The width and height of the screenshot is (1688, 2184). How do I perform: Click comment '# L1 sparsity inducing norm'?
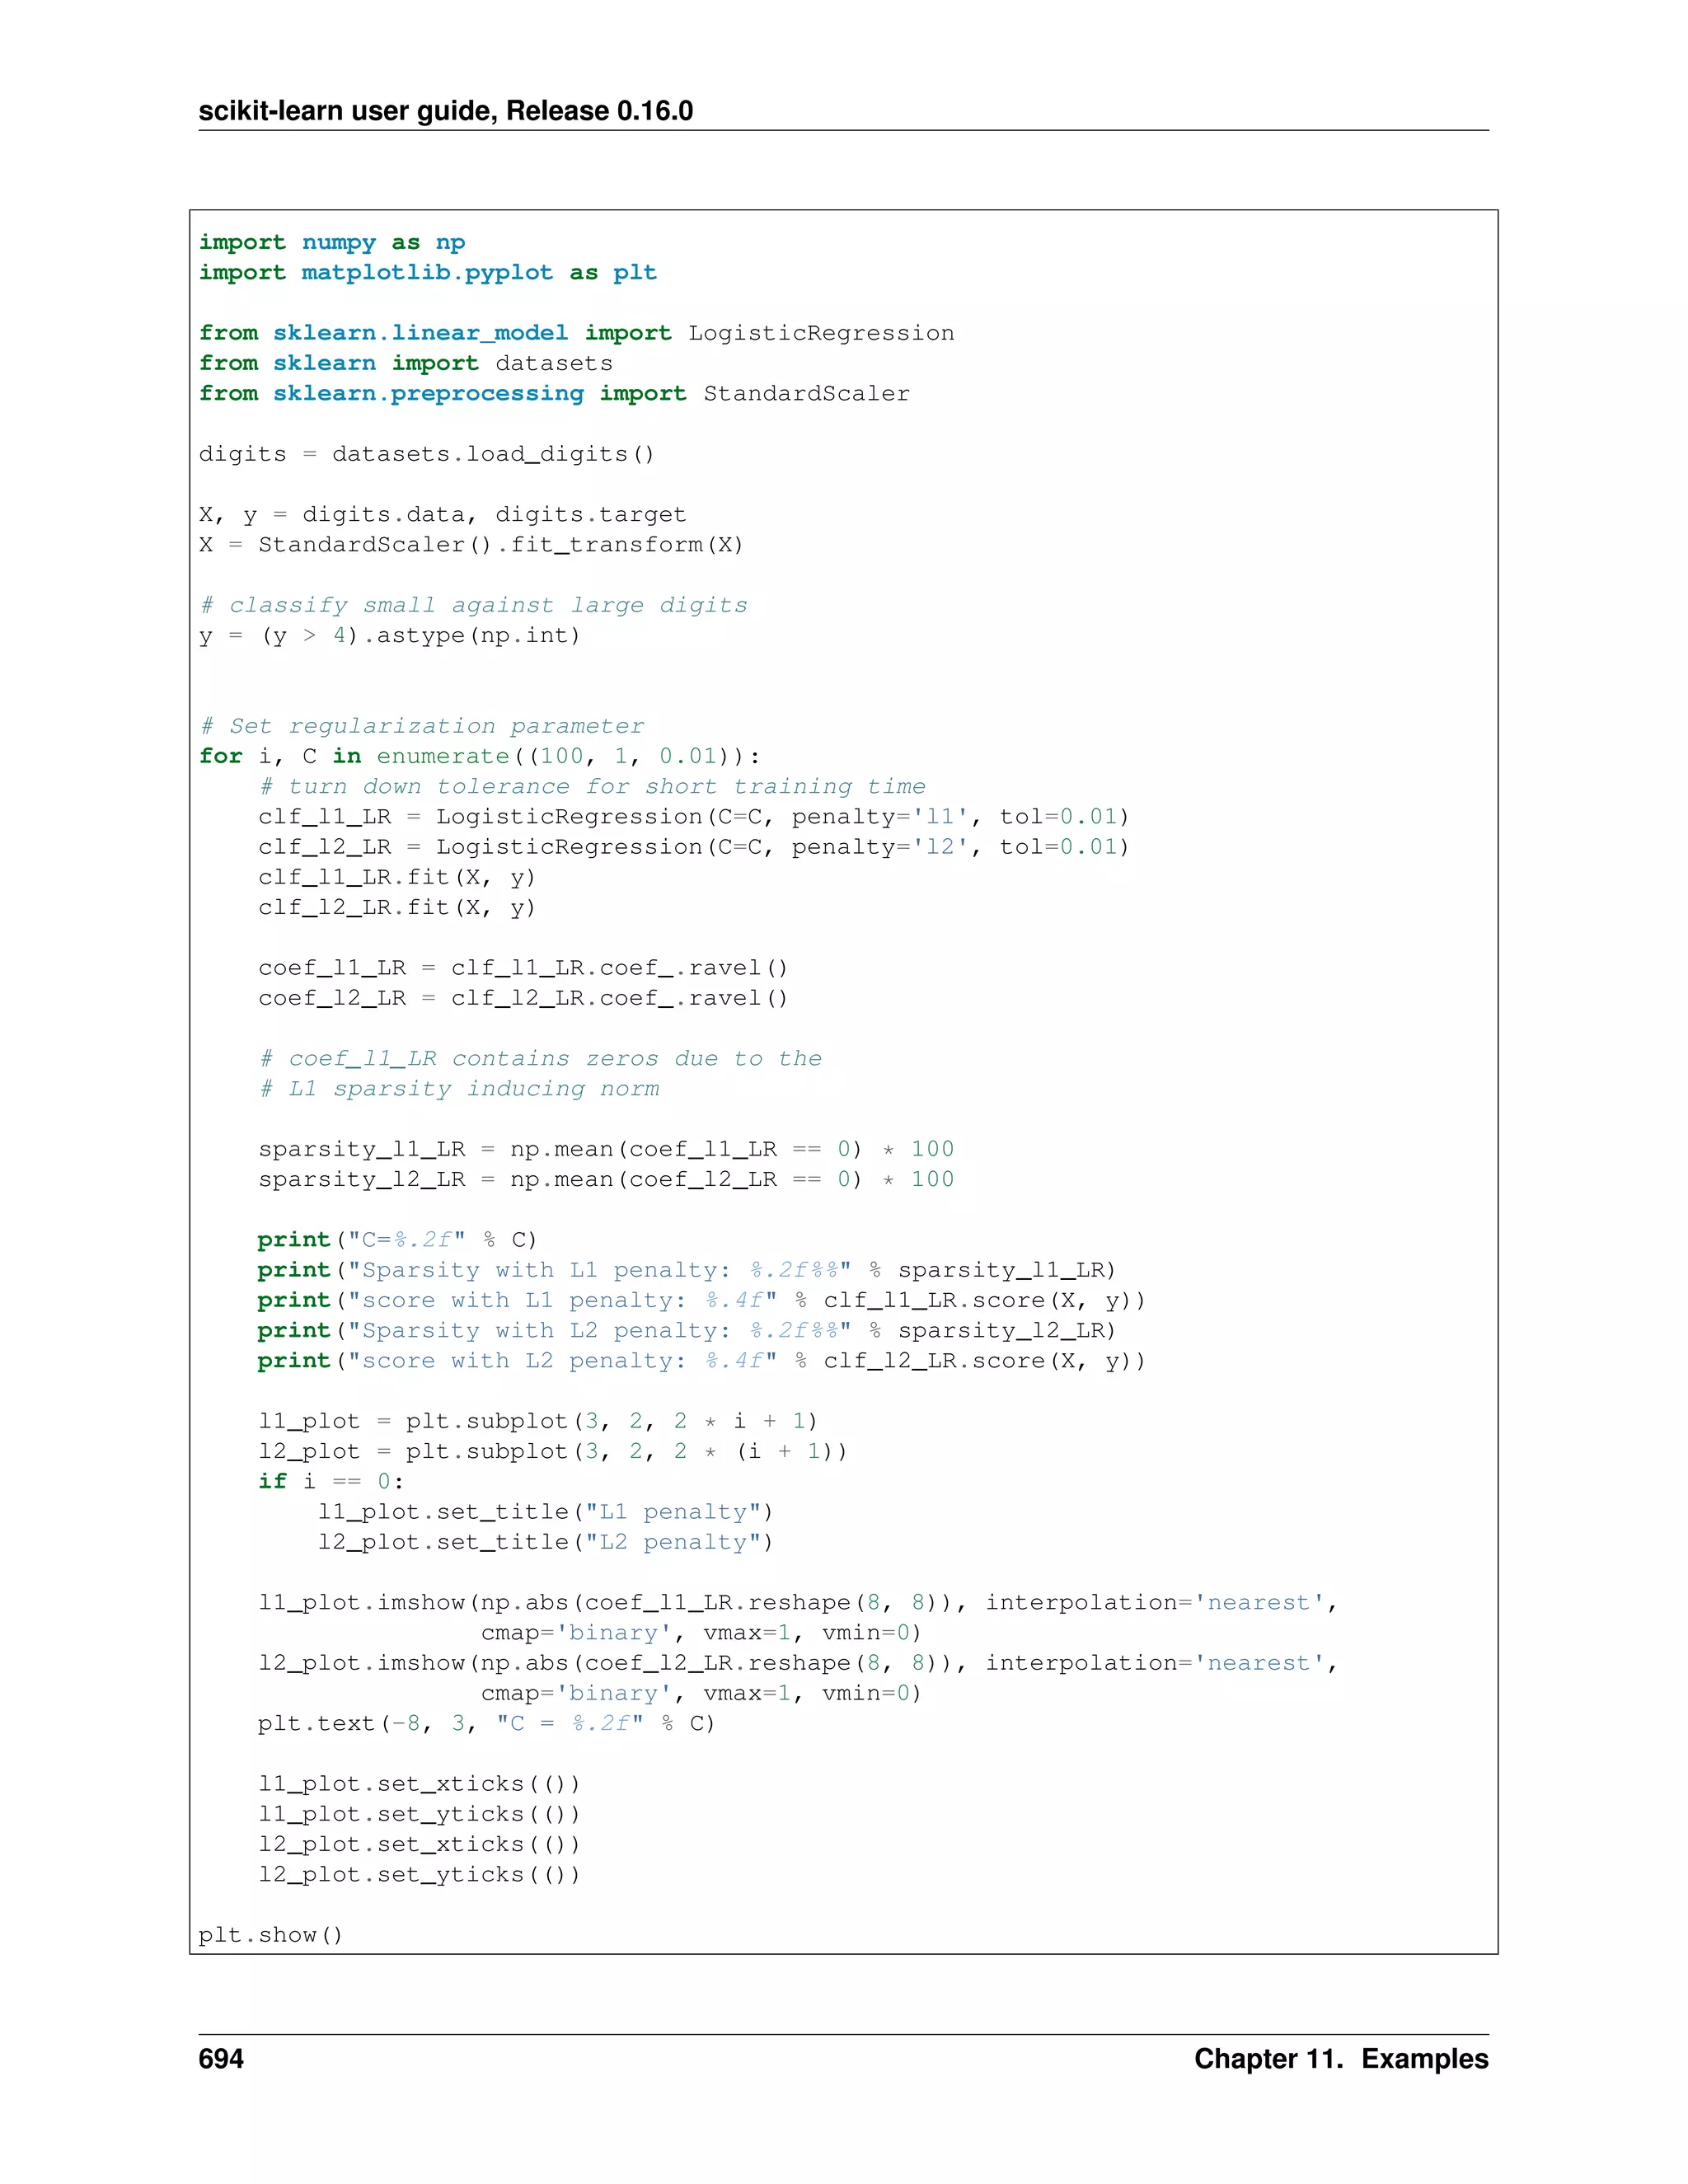459,1089
